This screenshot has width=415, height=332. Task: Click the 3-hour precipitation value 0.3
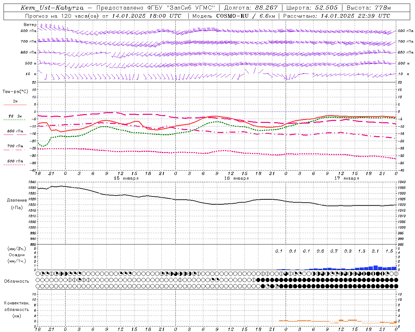pos(348,251)
